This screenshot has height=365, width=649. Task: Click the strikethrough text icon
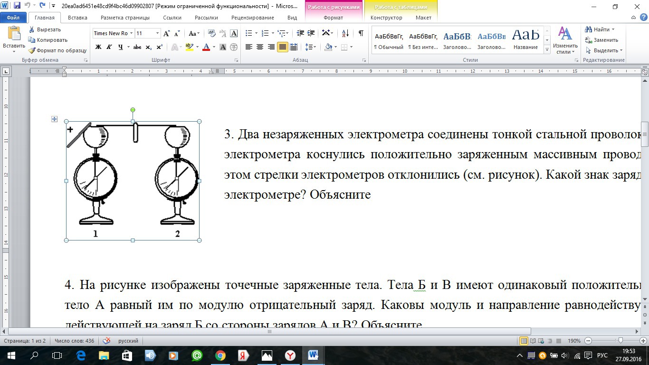(137, 47)
